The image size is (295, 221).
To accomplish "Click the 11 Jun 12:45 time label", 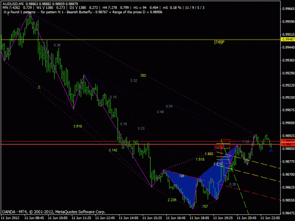I will point(105,218).
